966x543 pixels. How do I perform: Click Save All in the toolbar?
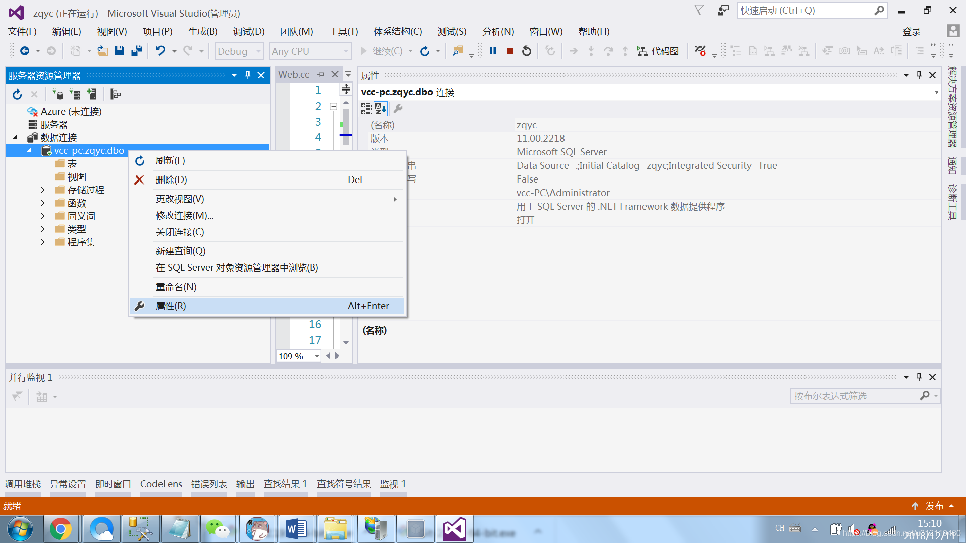tap(137, 51)
